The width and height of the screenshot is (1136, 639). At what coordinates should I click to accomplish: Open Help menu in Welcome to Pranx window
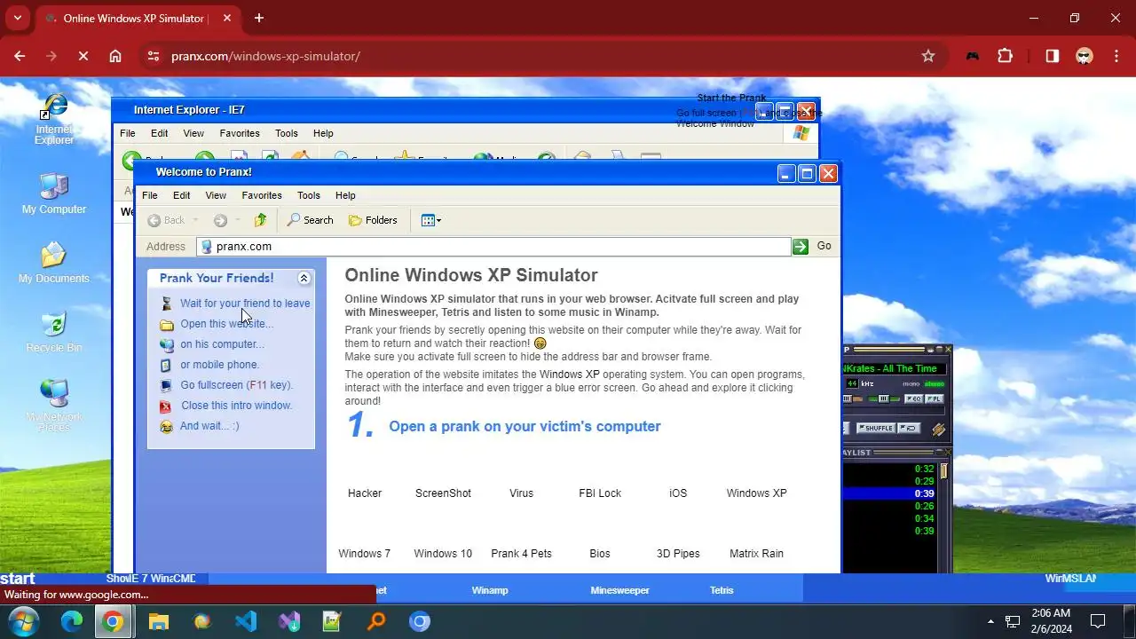[x=345, y=195]
